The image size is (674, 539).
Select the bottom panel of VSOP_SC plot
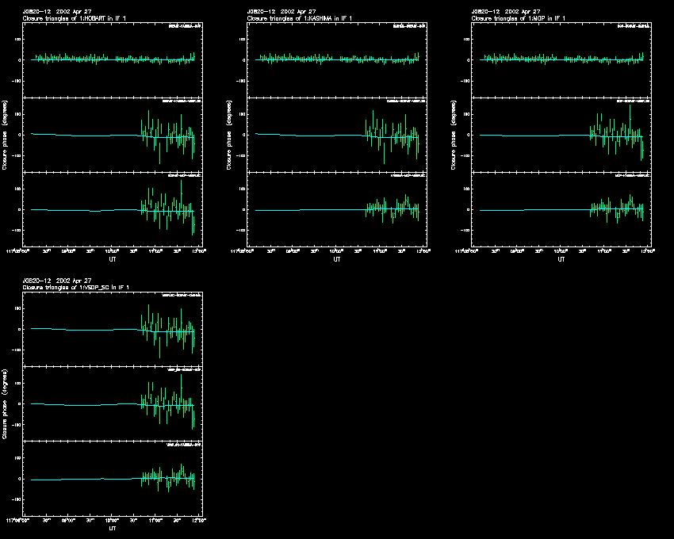113,478
